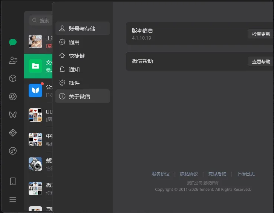Screen dimensions: 274x213
Task: Open the Moments shutter icon in sidebar
Action: click(13, 97)
